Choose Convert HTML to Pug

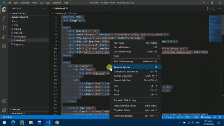pyautogui.click(x=135, y=100)
